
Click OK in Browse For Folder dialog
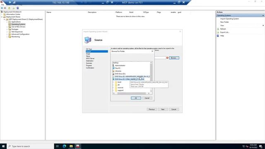click(x=136, y=98)
